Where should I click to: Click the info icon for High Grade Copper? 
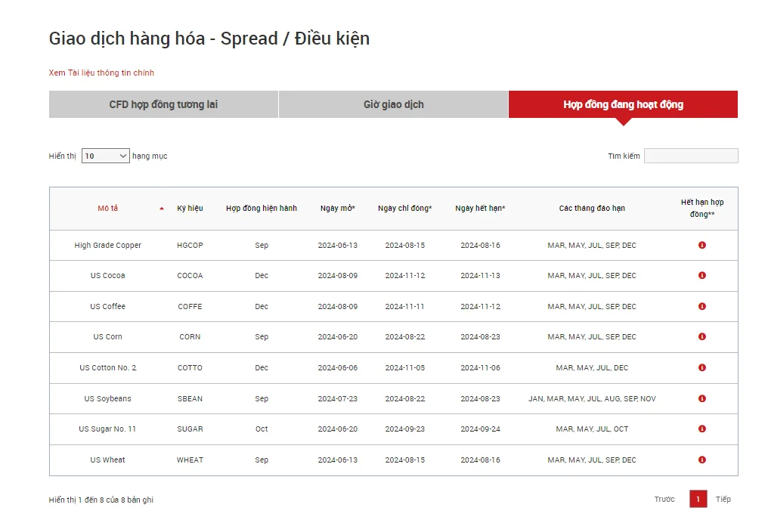point(702,246)
